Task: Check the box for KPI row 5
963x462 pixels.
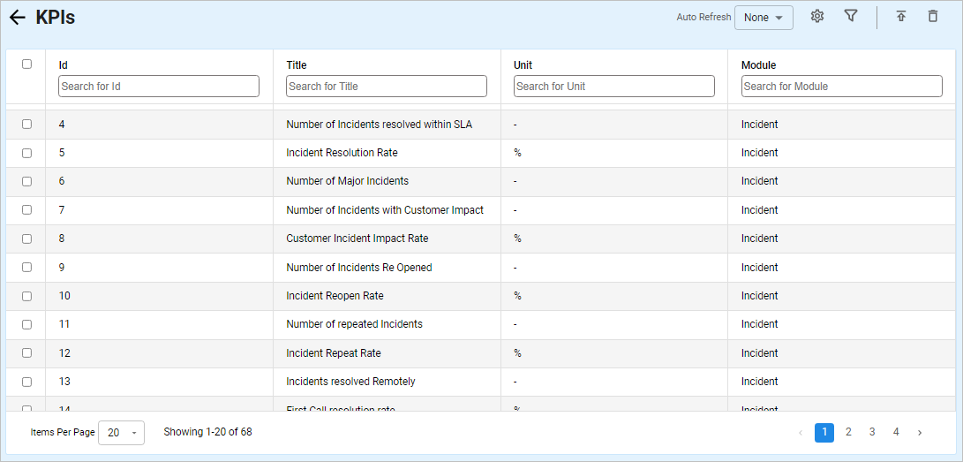Action: pos(26,153)
